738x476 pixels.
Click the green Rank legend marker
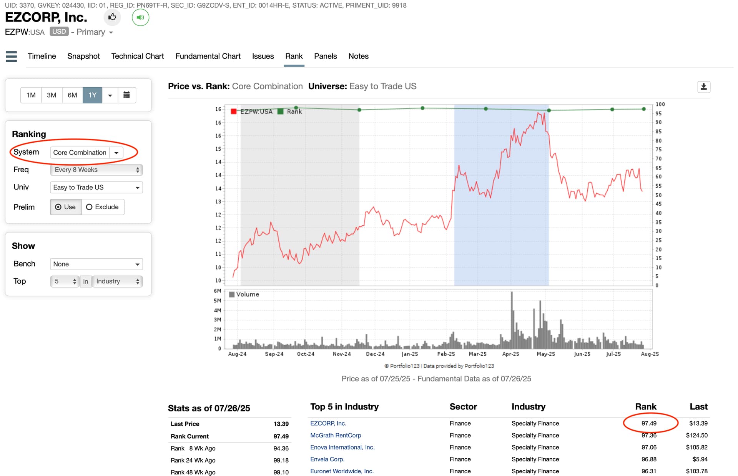coord(281,112)
